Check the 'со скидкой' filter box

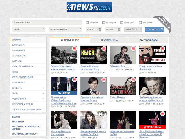pos(103,22)
